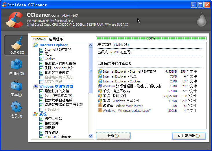Click Windows icon beside Windows 日志文件 result
This screenshot has width=212, height=151.
[100, 101]
